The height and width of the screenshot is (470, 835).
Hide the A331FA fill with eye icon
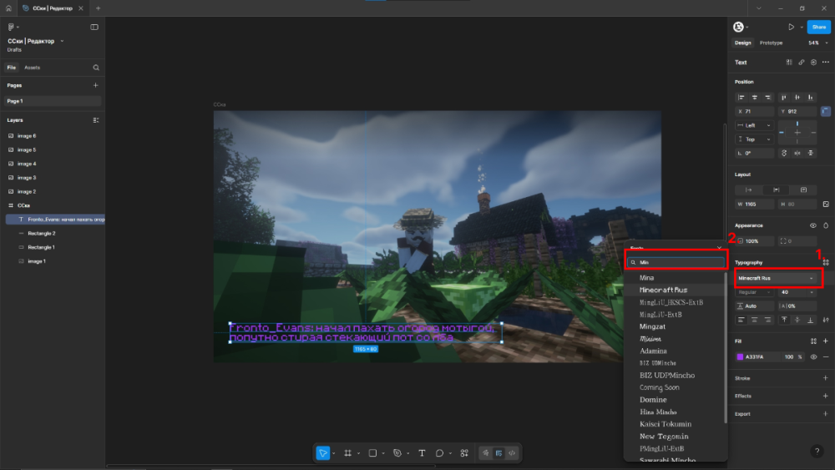point(813,356)
